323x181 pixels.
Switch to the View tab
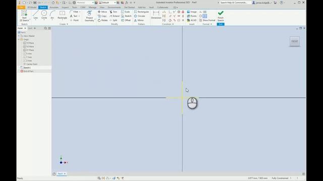point(102,8)
